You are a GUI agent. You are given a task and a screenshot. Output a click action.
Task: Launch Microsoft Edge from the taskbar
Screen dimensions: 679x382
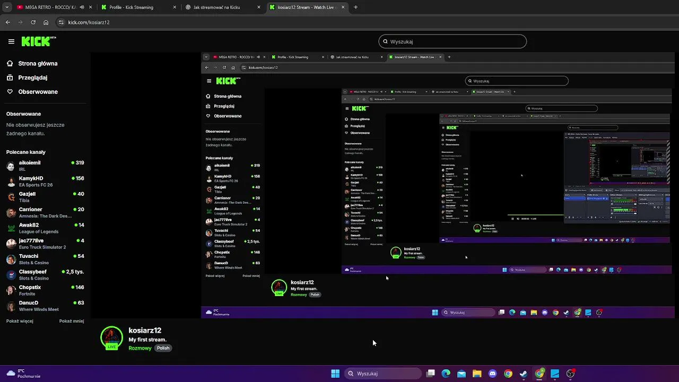pyautogui.click(x=446, y=374)
